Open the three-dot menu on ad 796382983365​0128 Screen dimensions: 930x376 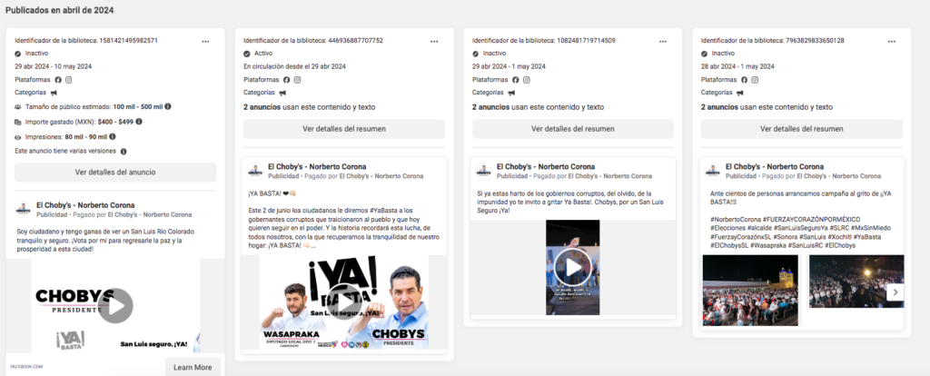click(891, 41)
